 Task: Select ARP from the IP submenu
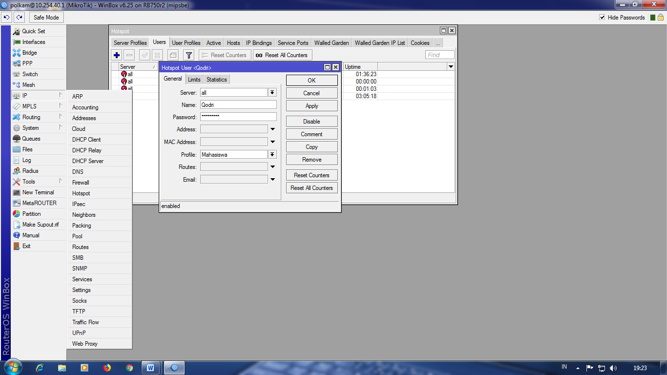pyautogui.click(x=100, y=97)
